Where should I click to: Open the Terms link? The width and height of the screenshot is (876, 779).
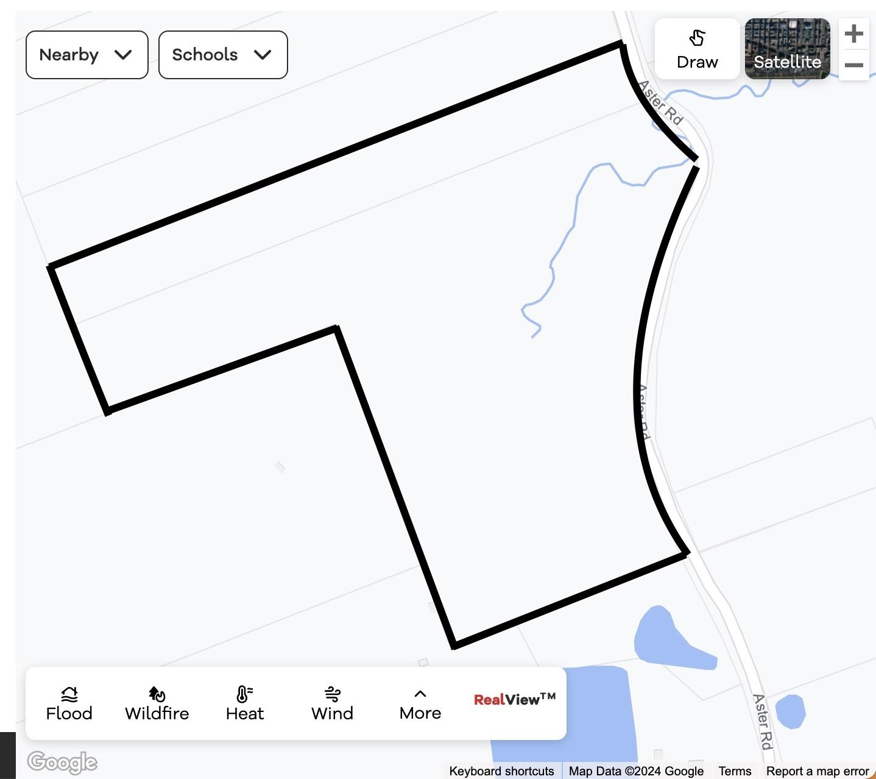point(735,771)
